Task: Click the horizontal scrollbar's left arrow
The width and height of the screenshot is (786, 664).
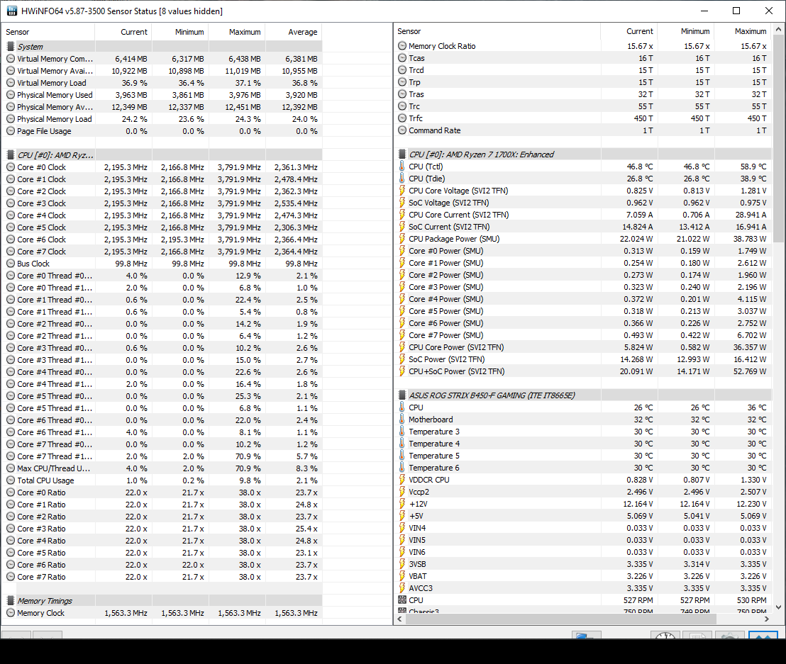Action: point(400,619)
